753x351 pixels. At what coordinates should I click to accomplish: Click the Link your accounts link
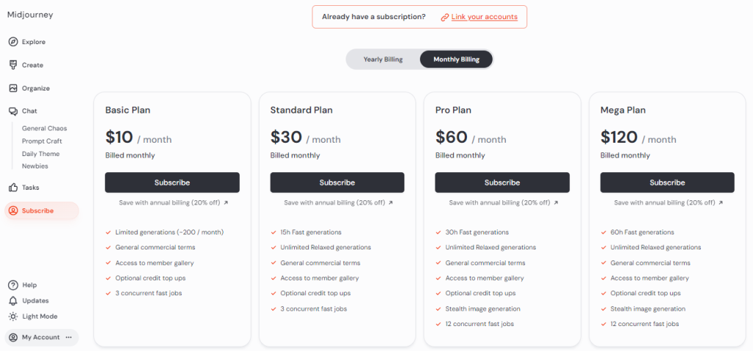[484, 17]
